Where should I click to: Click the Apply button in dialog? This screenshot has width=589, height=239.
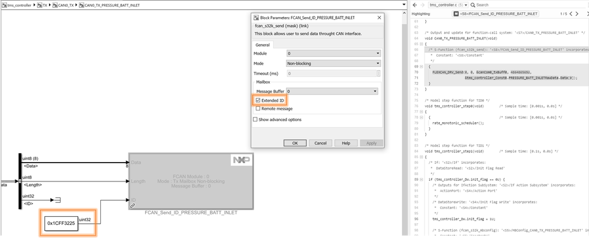(x=371, y=143)
